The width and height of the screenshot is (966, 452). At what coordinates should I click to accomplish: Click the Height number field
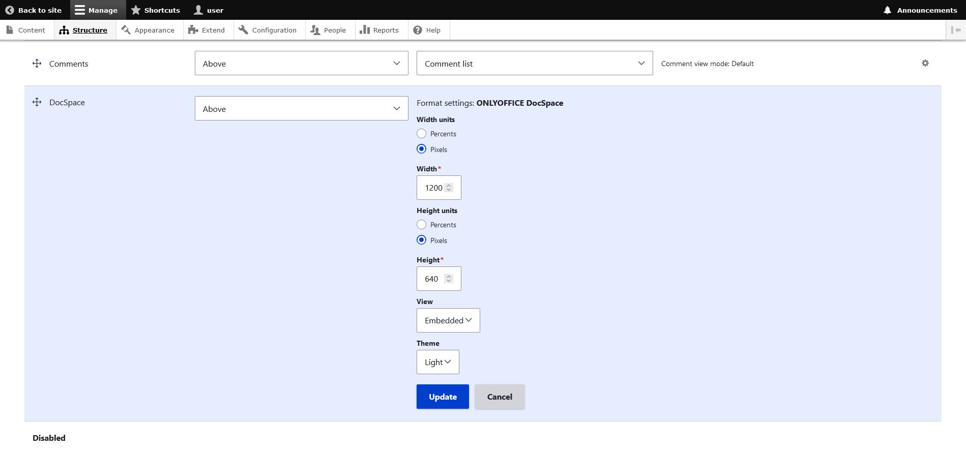(439, 279)
